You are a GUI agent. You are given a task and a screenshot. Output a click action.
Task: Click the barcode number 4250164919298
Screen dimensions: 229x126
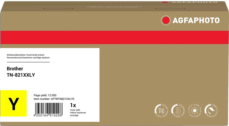48,115
